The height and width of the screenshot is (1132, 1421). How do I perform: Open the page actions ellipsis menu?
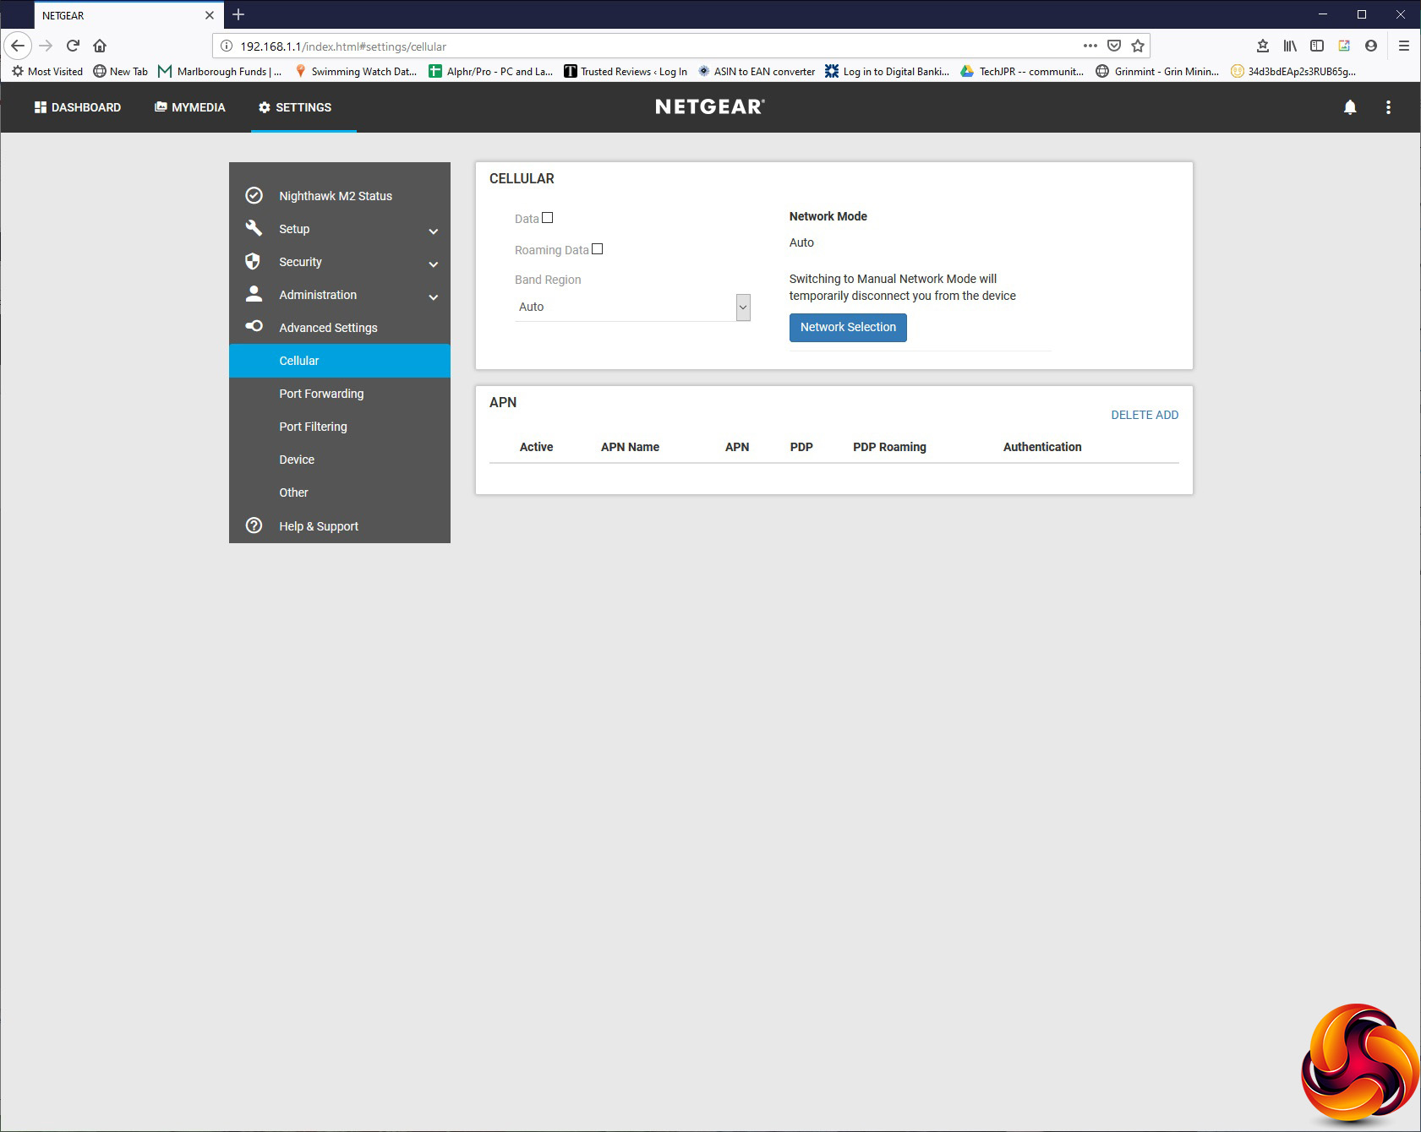pyautogui.click(x=1090, y=46)
